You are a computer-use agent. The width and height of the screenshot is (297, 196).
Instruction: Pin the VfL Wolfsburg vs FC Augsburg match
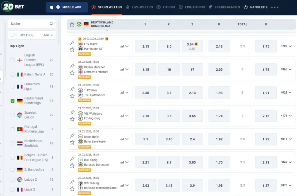pos(72,112)
